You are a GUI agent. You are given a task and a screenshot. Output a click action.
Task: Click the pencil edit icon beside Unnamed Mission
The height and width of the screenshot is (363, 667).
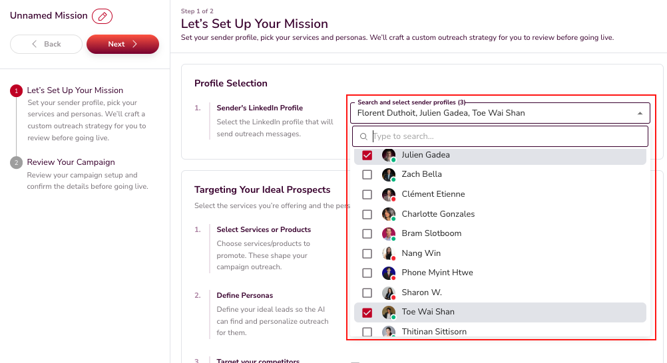click(x=103, y=16)
